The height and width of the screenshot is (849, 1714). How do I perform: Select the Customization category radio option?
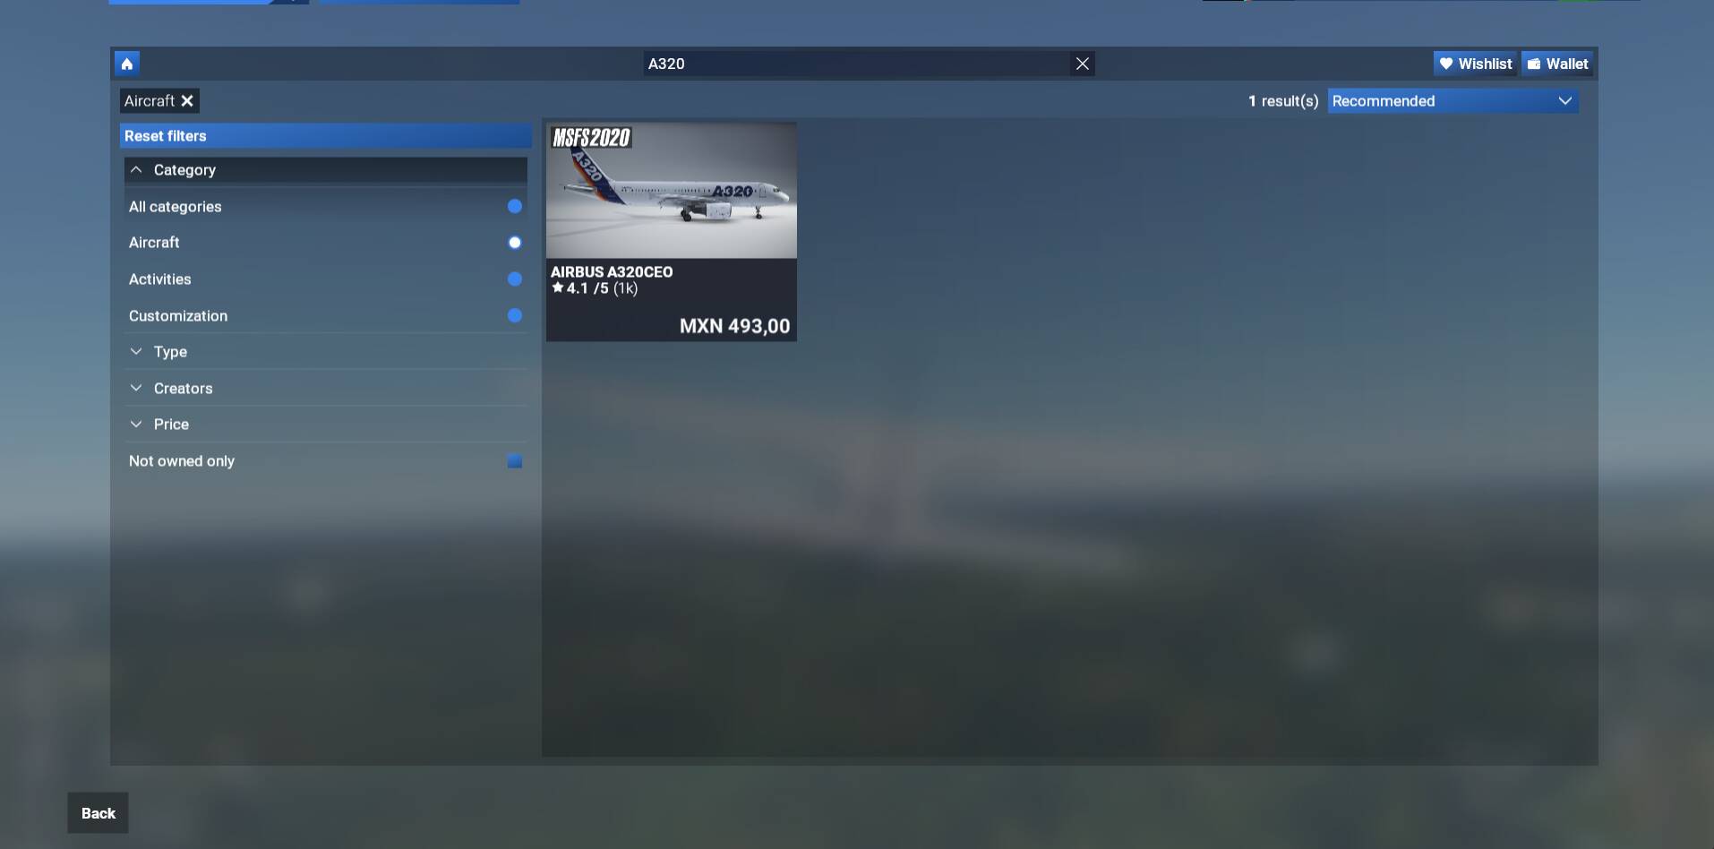(515, 315)
